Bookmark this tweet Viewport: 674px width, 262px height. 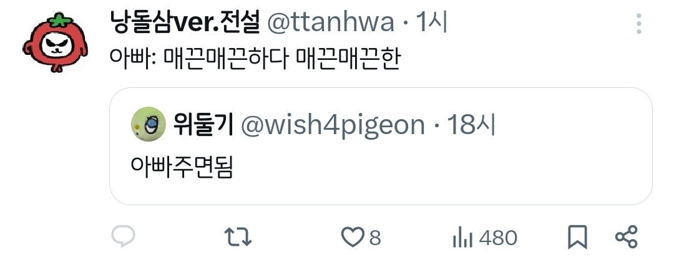click(x=577, y=238)
